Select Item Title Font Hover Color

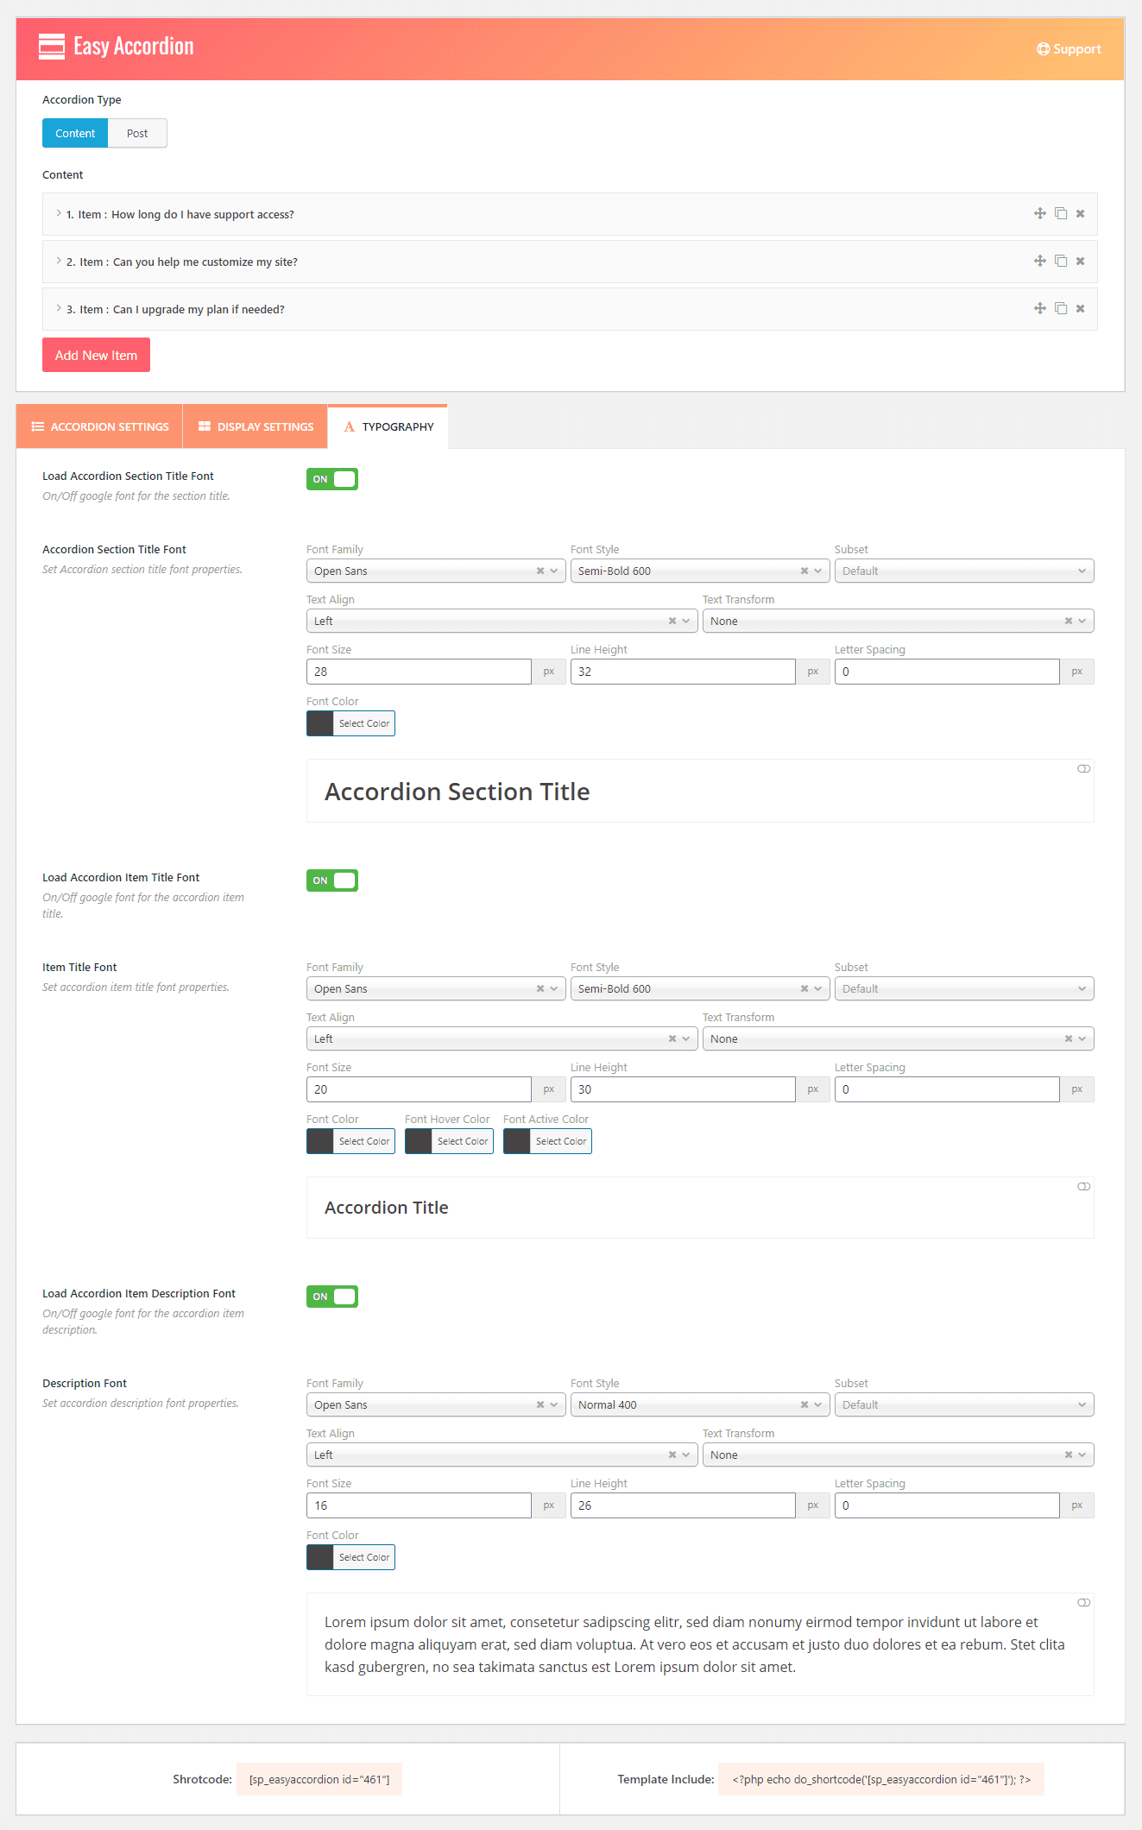[x=449, y=1141]
